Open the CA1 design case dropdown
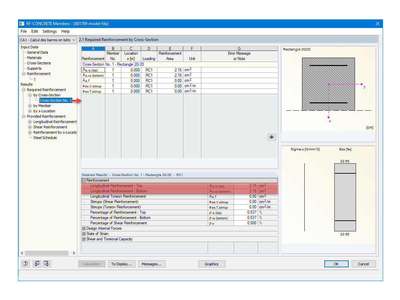This screenshot has width=400, height=300. click(74, 39)
